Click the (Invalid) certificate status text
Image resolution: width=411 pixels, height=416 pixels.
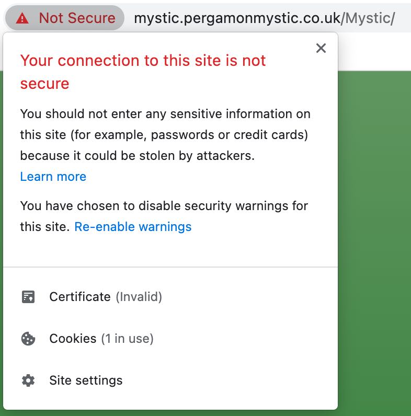tap(139, 297)
